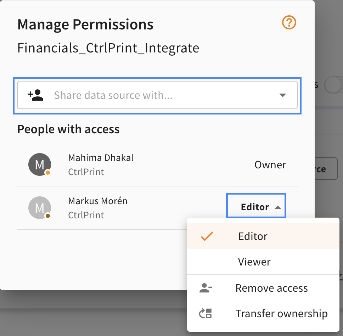Open the orange help question mark icon
The image size is (343, 336).
click(289, 22)
